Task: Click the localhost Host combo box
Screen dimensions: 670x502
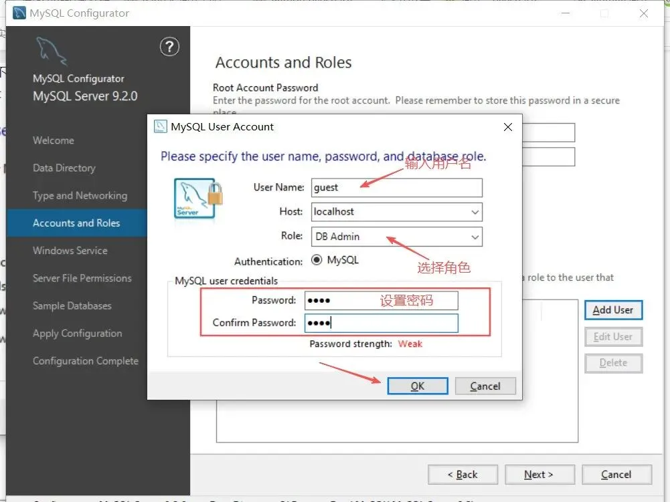Action: coord(396,212)
